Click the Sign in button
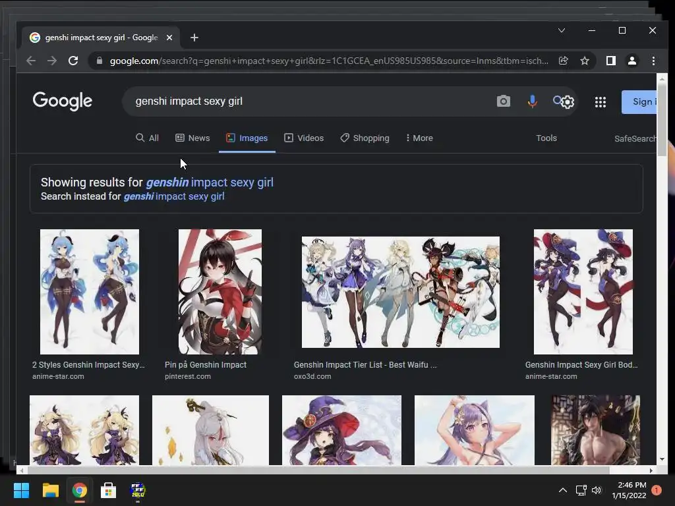 (639, 102)
